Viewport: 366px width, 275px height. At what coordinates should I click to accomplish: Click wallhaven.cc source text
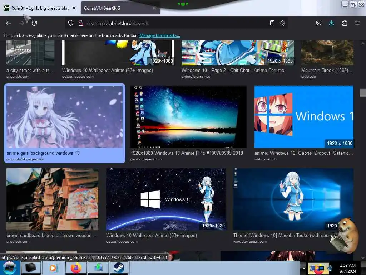[266, 159]
